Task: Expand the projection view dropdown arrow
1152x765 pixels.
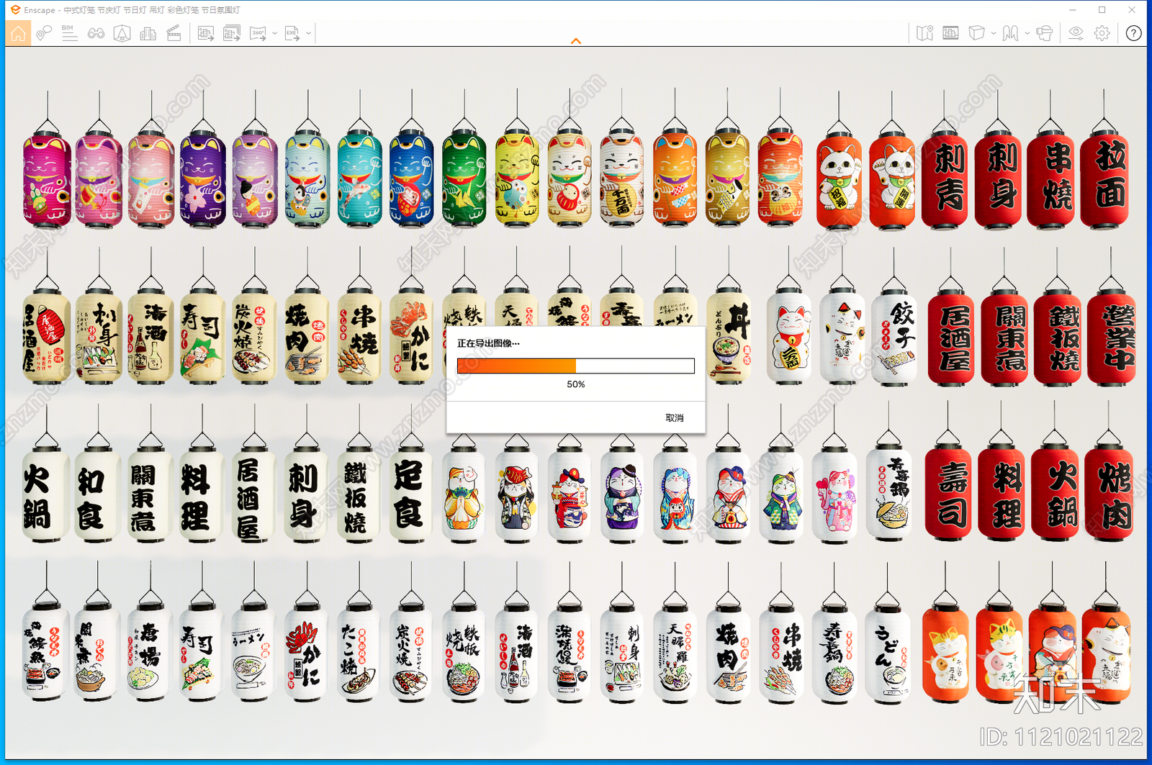Action: point(993,33)
